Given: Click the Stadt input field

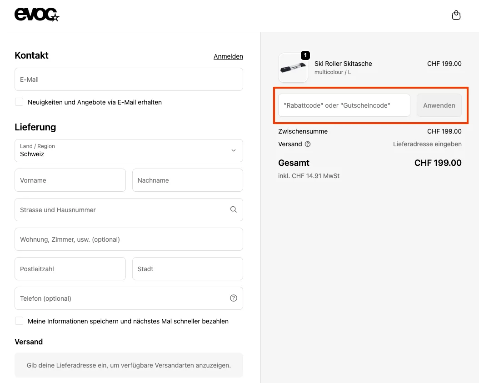Looking at the screenshot, I should pyautogui.click(x=187, y=269).
